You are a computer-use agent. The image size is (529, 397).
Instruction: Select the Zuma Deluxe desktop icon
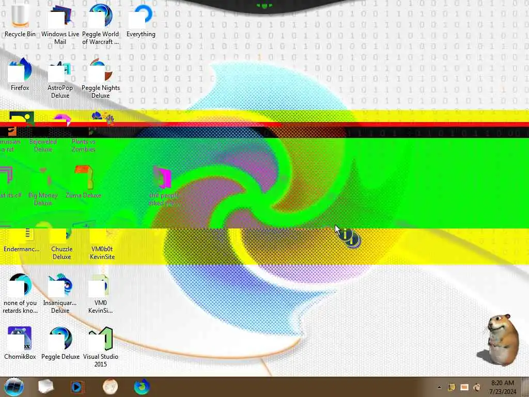[x=83, y=182]
